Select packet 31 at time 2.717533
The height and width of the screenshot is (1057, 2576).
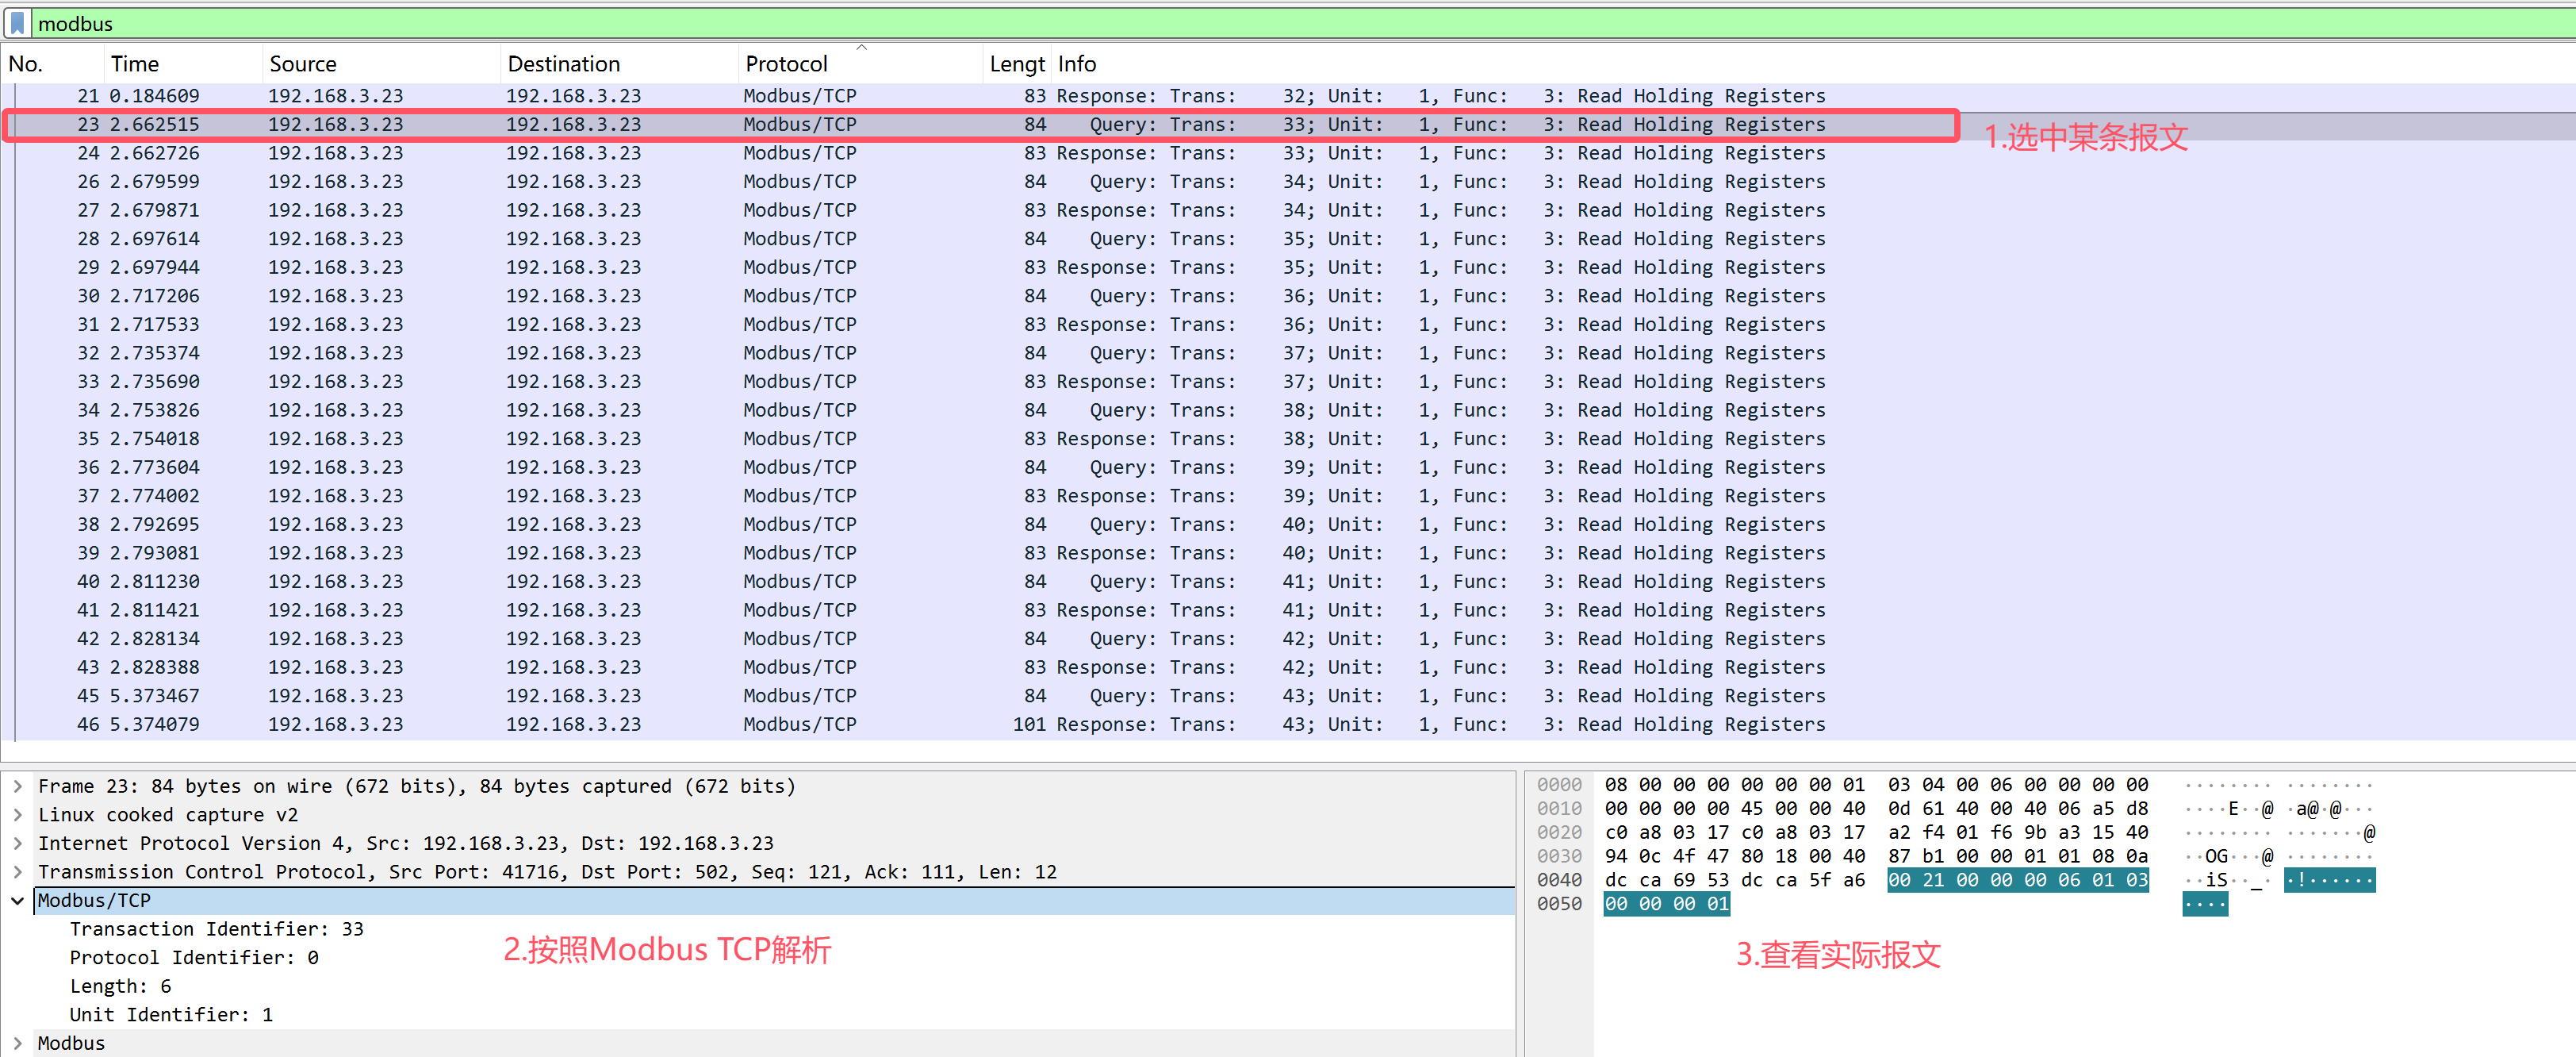(x=1288, y=325)
